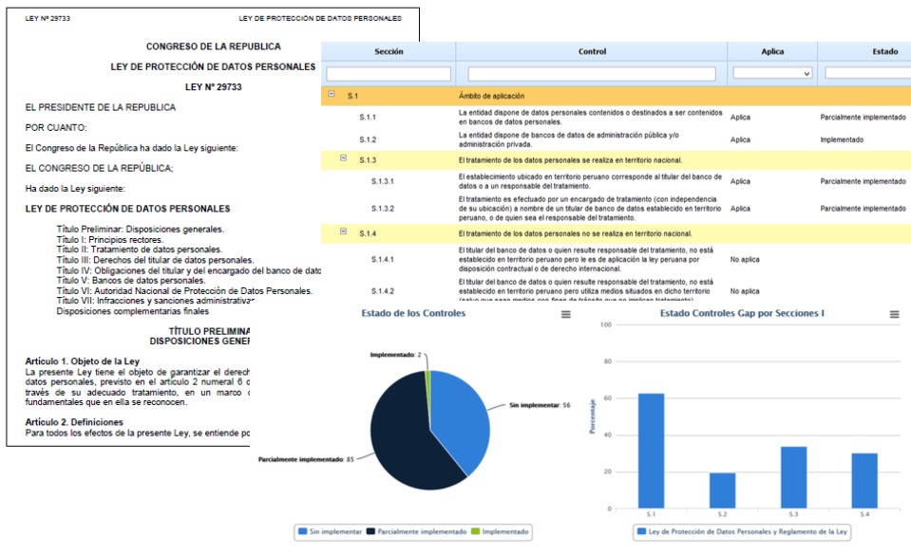Click 'Disposiciones complementarias finales' line
Image resolution: width=911 pixels, height=554 pixels.
pos(132,311)
